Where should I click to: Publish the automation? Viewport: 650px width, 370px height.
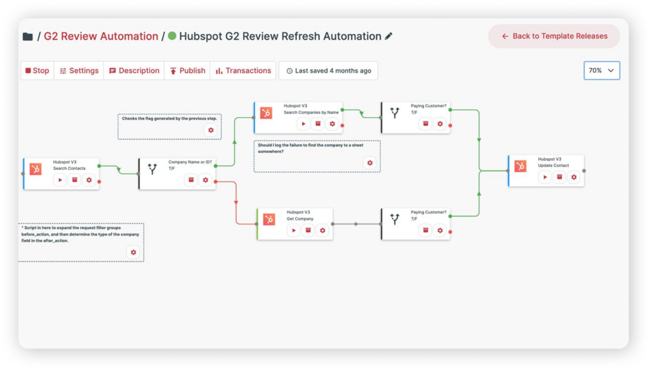(187, 71)
